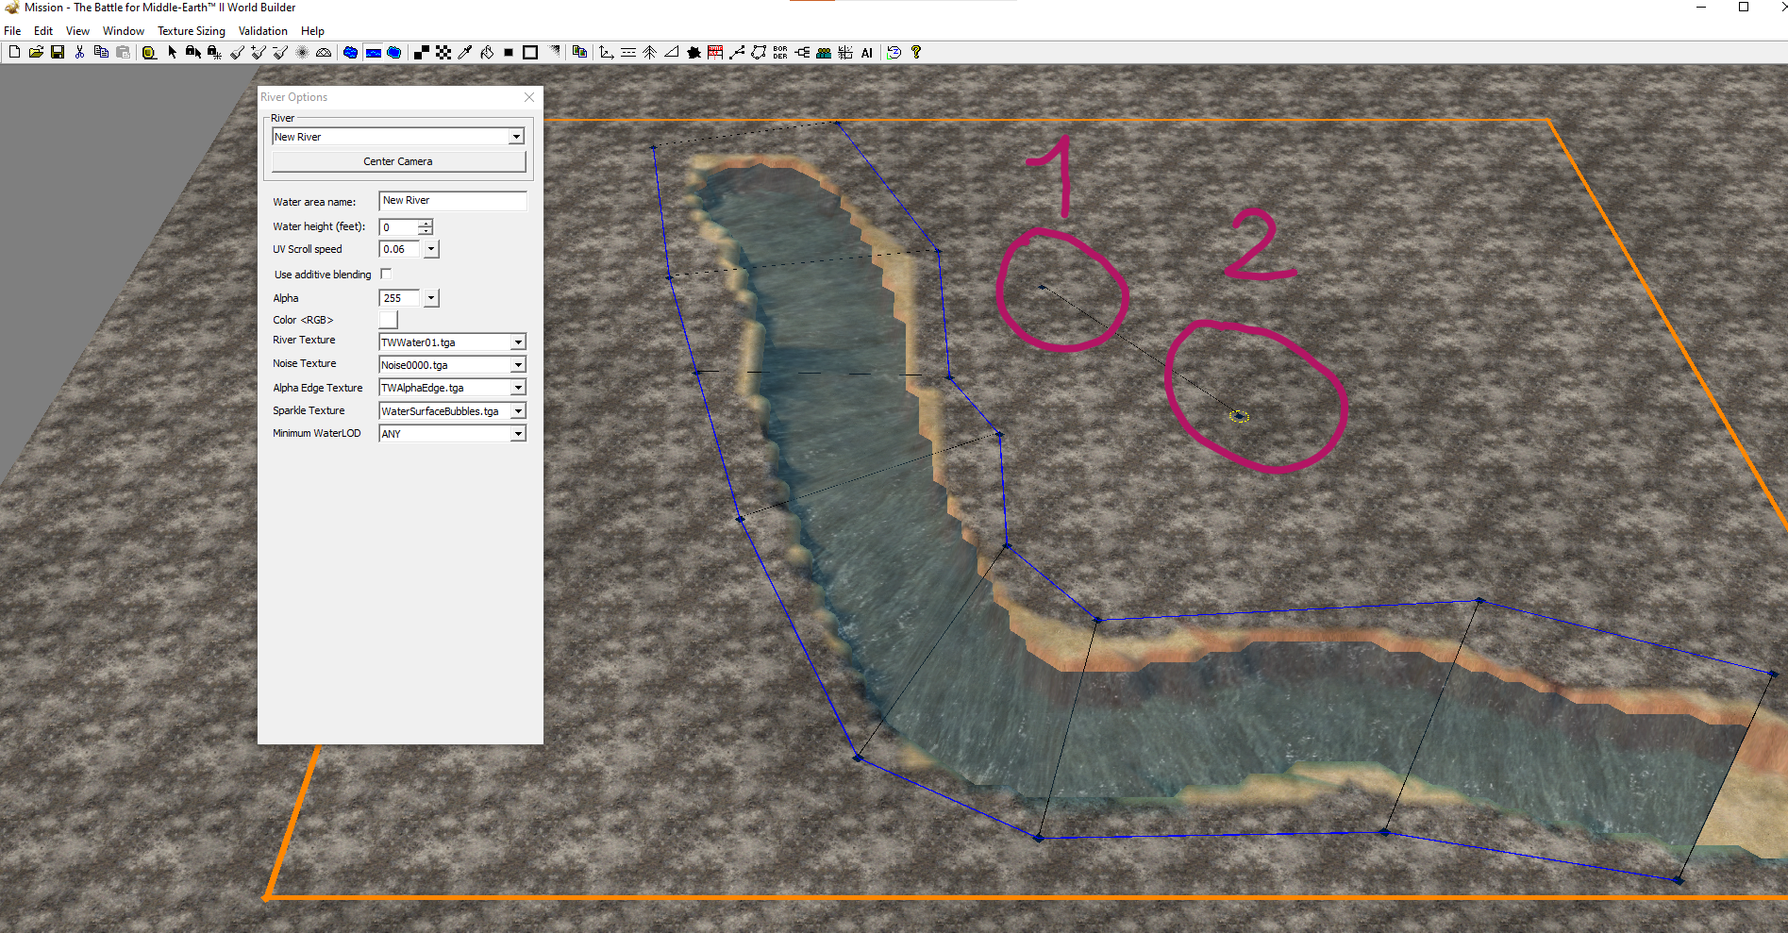Open the UV Scroll speed dropdown
The image size is (1788, 933).
point(431,249)
